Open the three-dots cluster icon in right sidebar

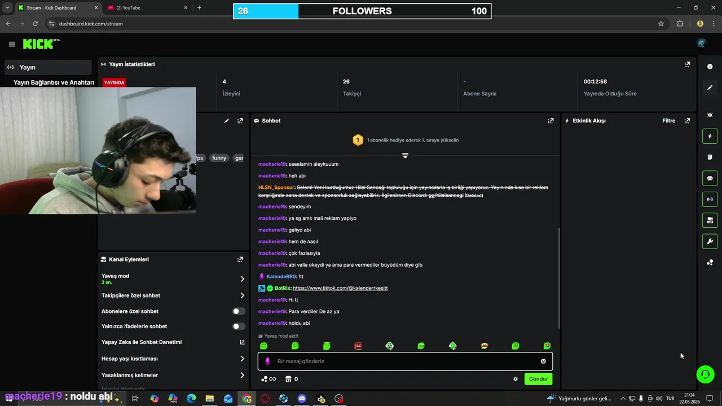coord(710,262)
